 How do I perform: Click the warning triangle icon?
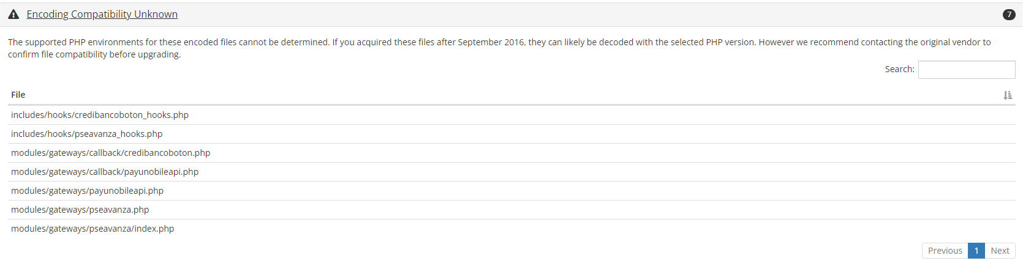[x=13, y=15]
